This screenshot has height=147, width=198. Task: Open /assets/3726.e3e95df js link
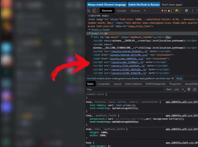coord(128,66)
